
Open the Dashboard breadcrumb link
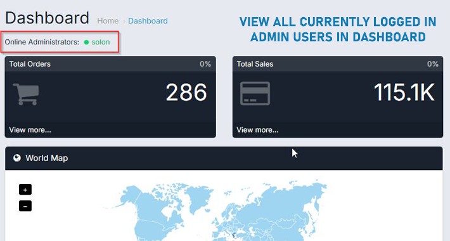point(148,21)
